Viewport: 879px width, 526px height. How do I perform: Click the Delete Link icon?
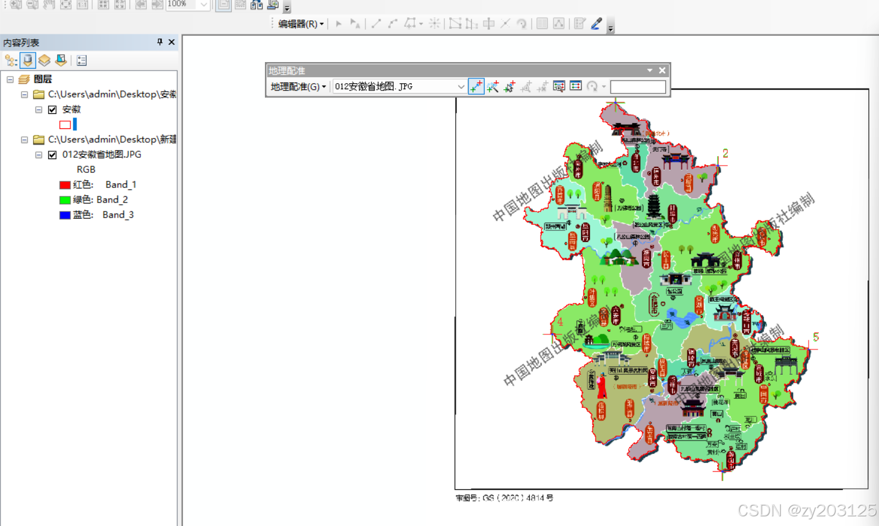coord(542,87)
